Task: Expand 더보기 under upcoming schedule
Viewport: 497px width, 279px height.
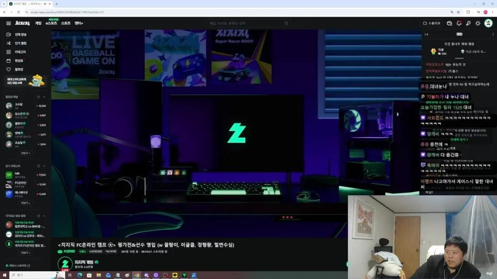Action: pos(25,253)
